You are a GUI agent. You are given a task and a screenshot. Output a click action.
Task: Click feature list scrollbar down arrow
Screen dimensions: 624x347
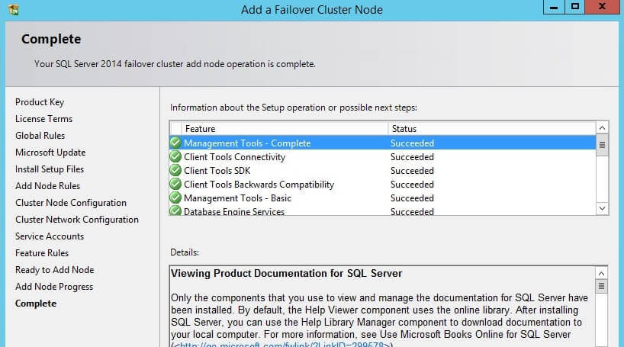[x=602, y=208]
